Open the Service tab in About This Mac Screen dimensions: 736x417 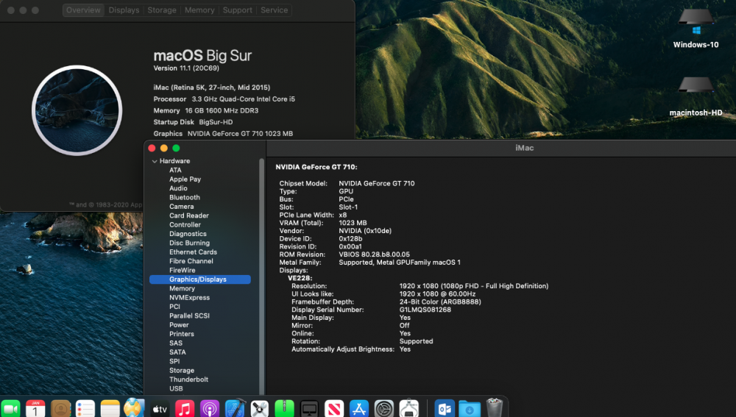click(274, 10)
